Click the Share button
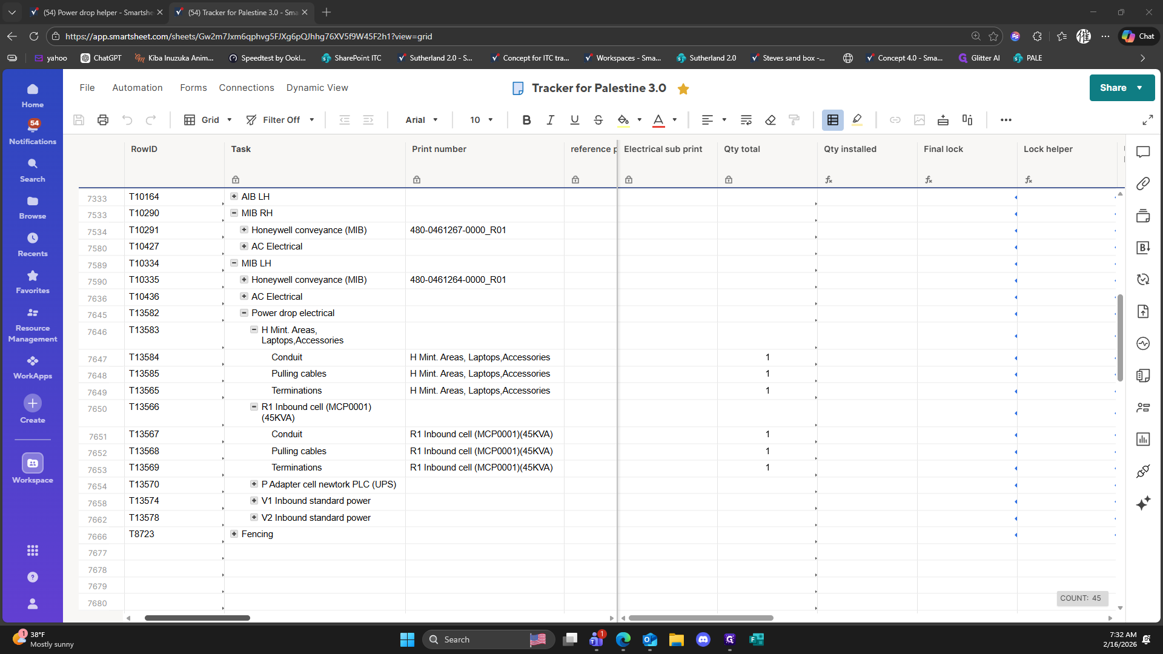Image resolution: width=1163 pixels, height=654 pixels. click(x=1113, y=88)
